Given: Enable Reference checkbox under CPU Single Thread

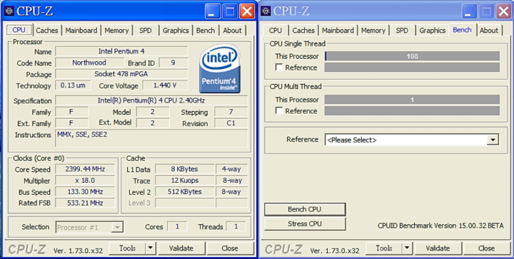Looking at the screenshot, I should click(x=279, y=68).
